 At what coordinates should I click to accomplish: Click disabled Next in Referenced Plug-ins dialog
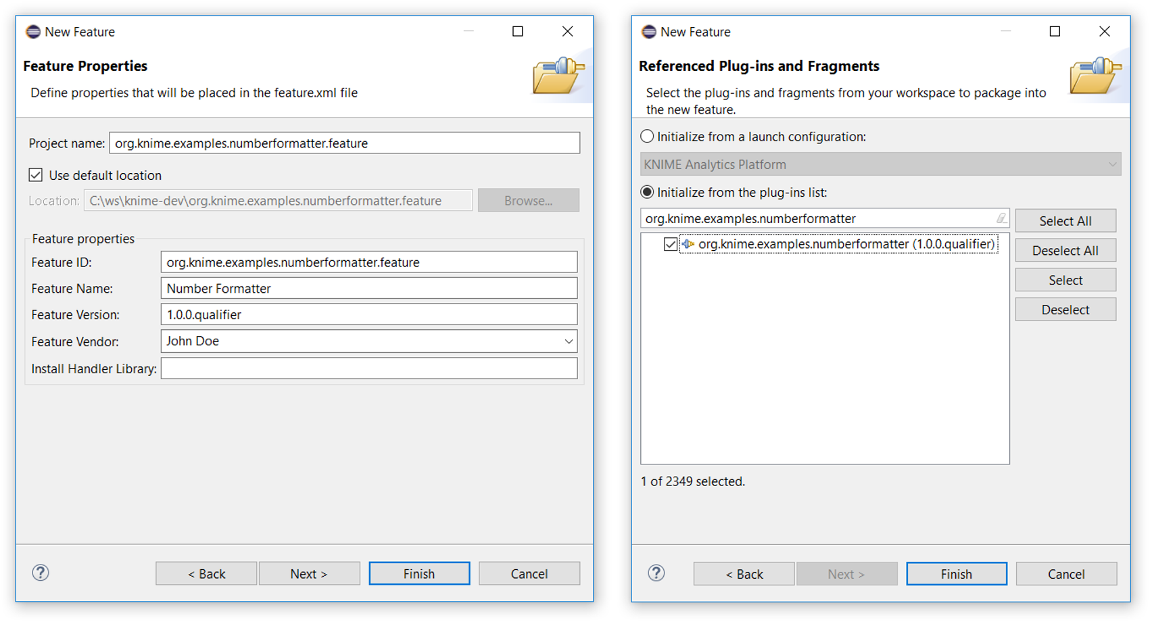coord(846,574)
